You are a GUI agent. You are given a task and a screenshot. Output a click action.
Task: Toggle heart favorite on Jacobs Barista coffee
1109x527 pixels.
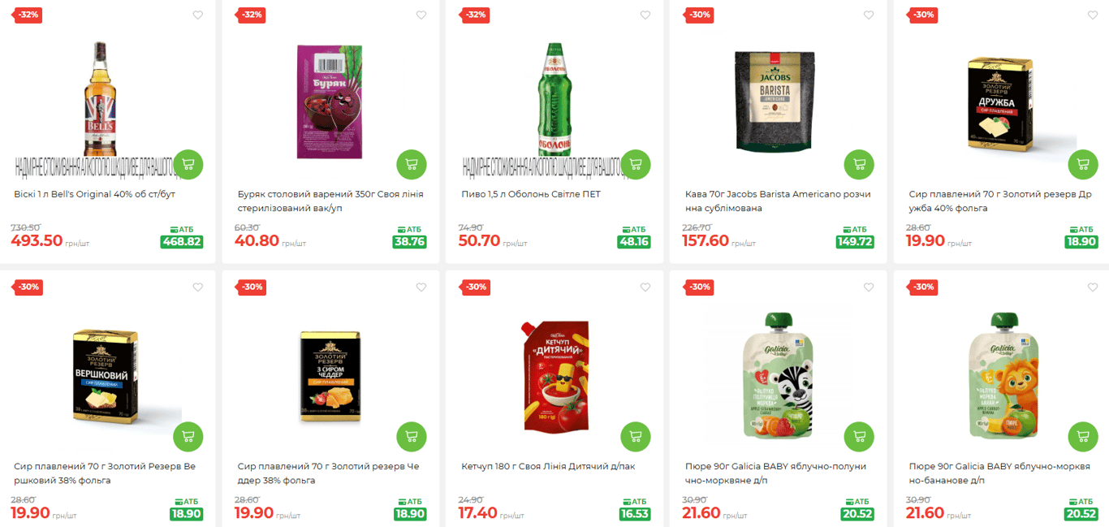[x=869, y=15]
